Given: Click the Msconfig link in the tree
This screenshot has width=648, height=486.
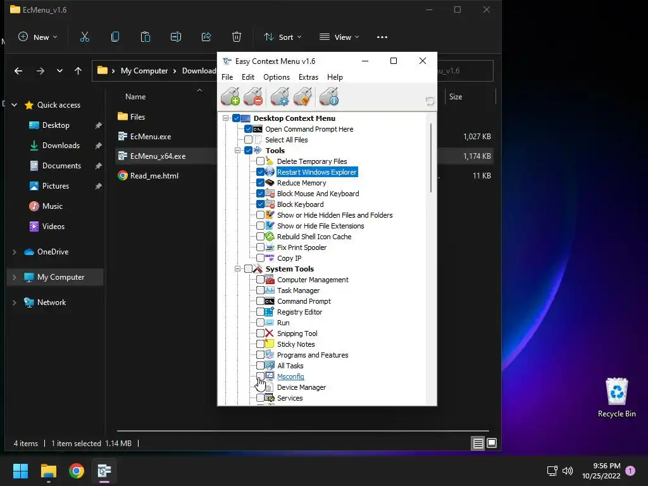Looking at the screenshot, I should [290, 377].
